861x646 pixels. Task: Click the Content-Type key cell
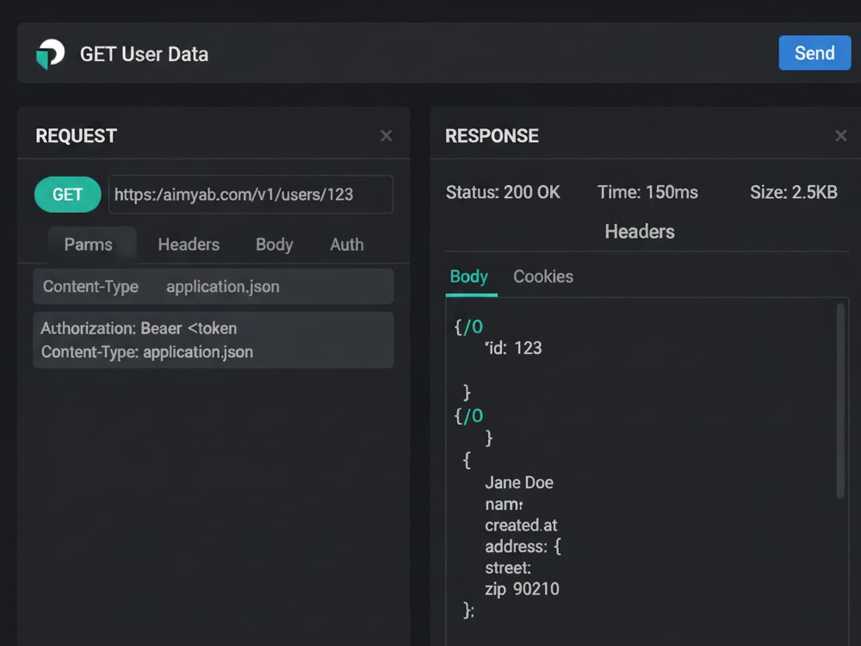(90, 286)
